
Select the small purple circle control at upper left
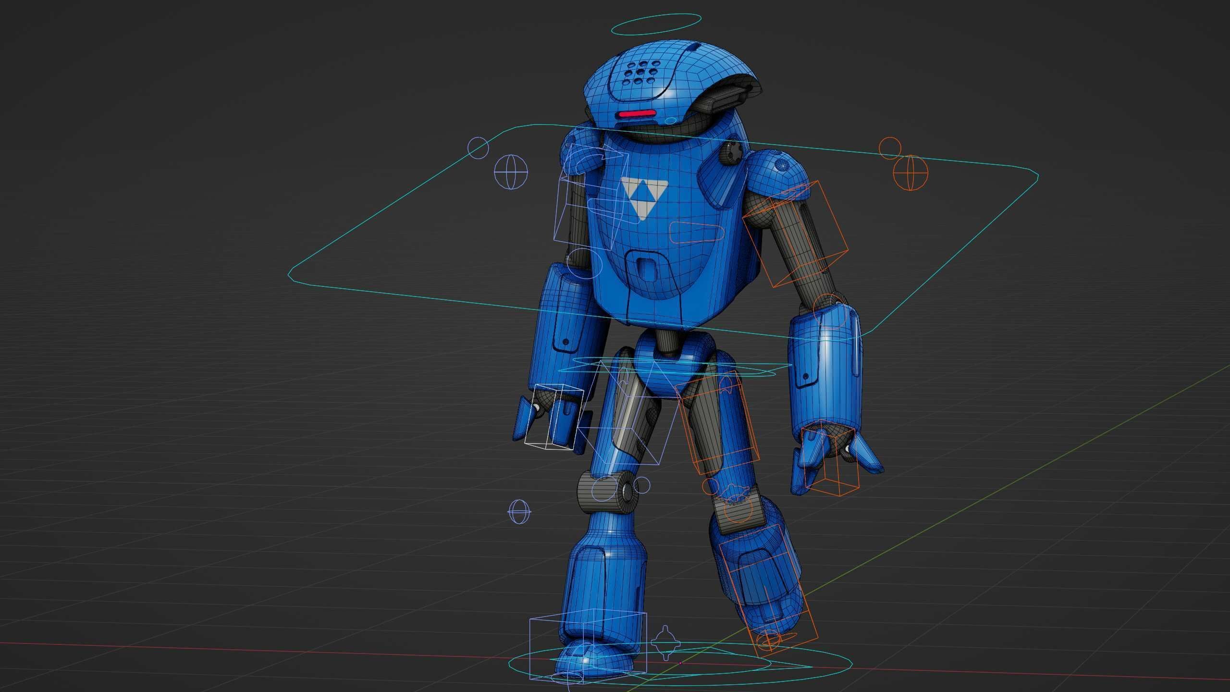[478, 148]
